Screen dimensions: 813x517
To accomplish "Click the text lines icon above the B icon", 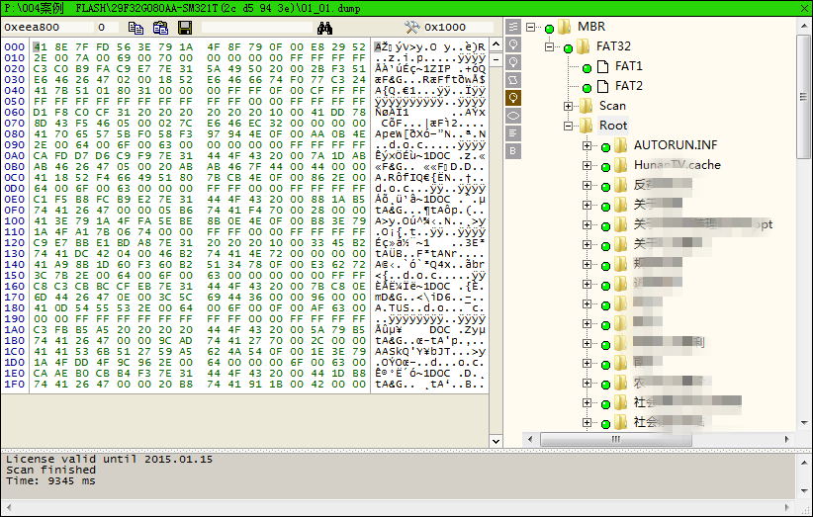I will point(513,133).
